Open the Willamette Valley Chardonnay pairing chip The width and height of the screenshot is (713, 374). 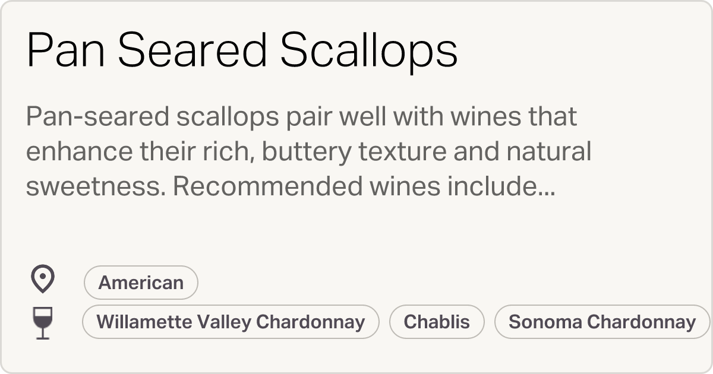[231, 322]
